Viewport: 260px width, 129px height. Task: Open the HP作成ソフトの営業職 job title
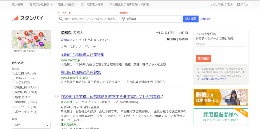[x=111, y=96]
